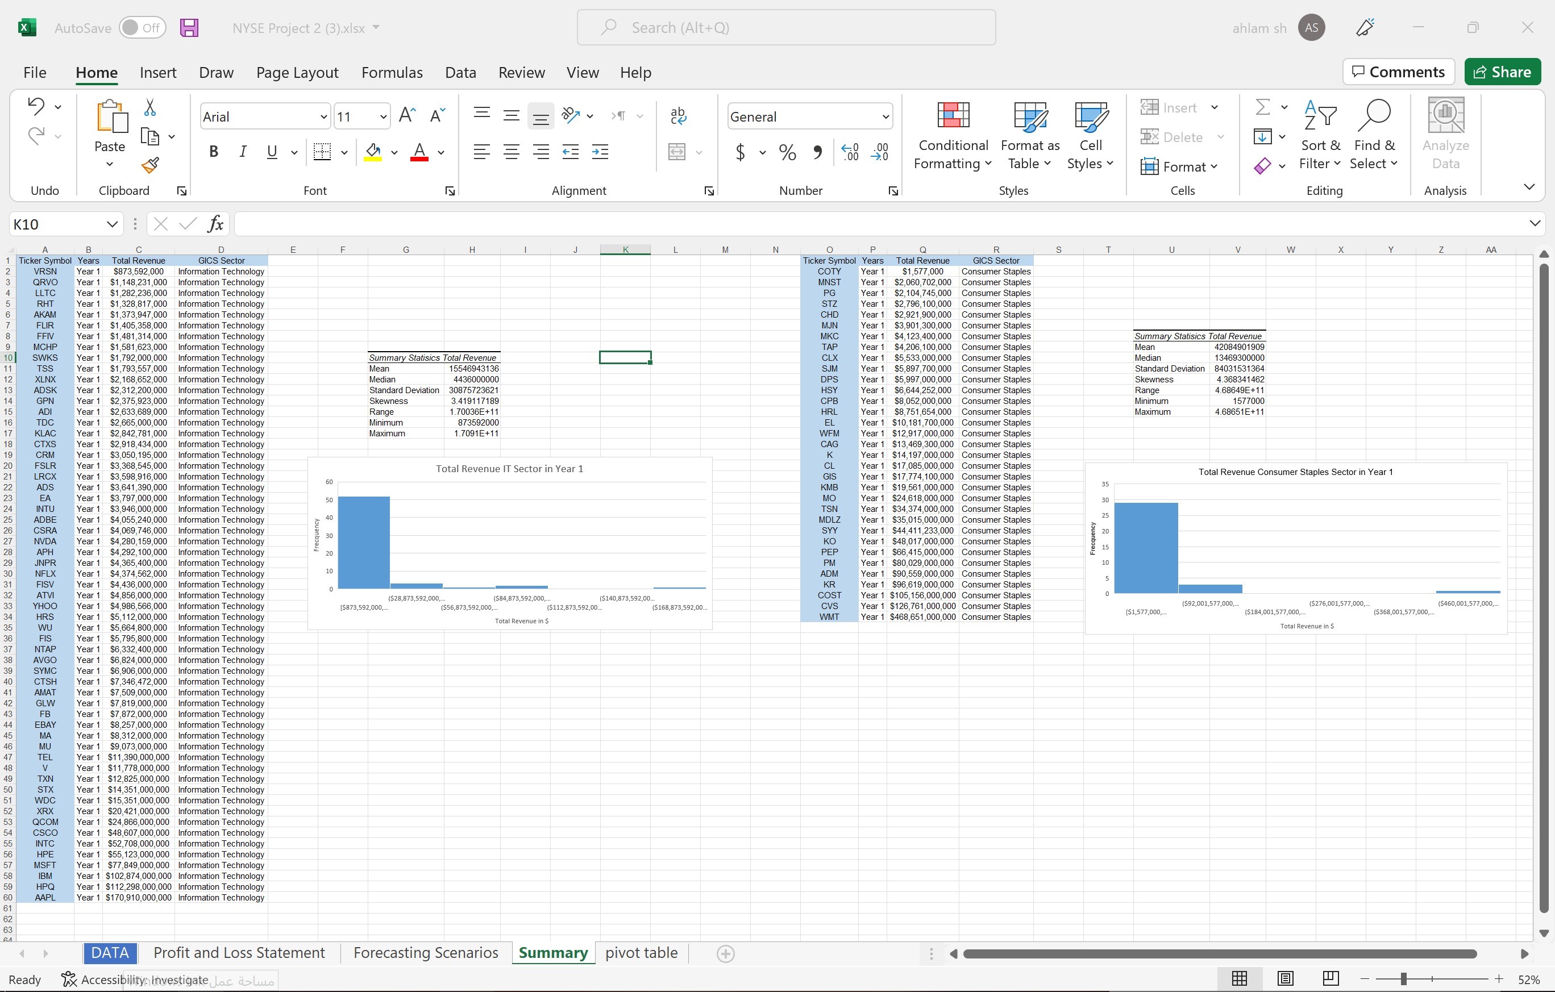Screen dimensions: 1555x992
Task: Switch to the Formulas ribbon tab
Action: [x=392, y=72]
